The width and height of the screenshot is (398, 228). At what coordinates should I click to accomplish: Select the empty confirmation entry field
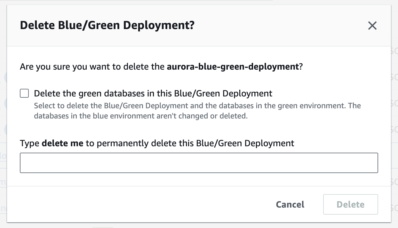[198, 163]
